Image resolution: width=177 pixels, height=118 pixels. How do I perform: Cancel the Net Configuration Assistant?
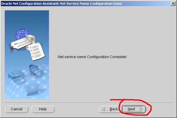(17, 109)
